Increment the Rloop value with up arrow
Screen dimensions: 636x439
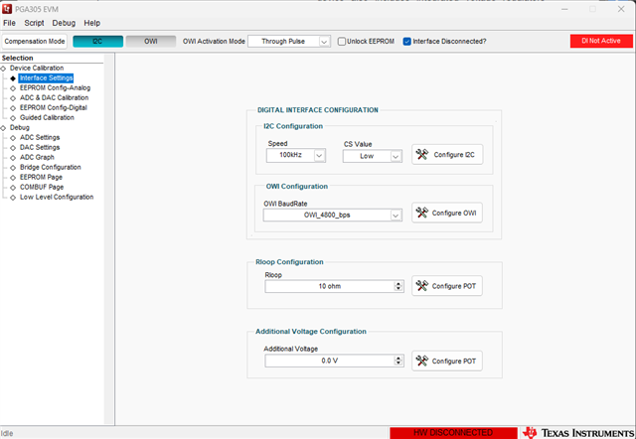(x=398, y=284)
